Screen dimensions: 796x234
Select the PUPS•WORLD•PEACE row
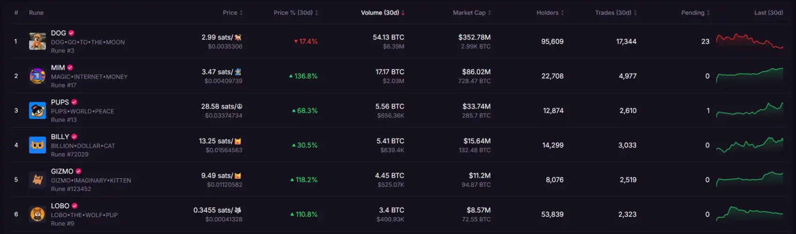[82, 111]
